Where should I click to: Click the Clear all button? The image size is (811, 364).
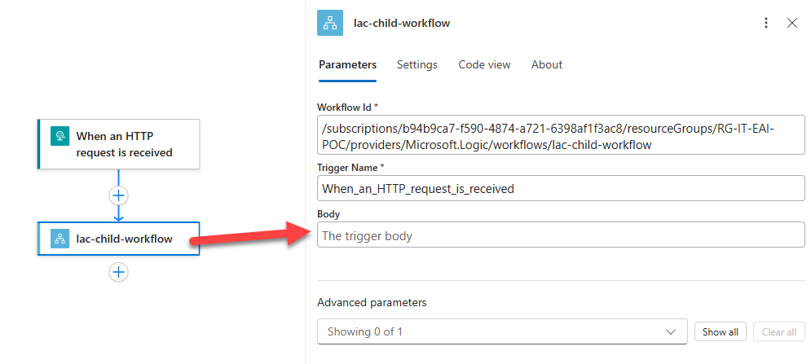[778, 331]
